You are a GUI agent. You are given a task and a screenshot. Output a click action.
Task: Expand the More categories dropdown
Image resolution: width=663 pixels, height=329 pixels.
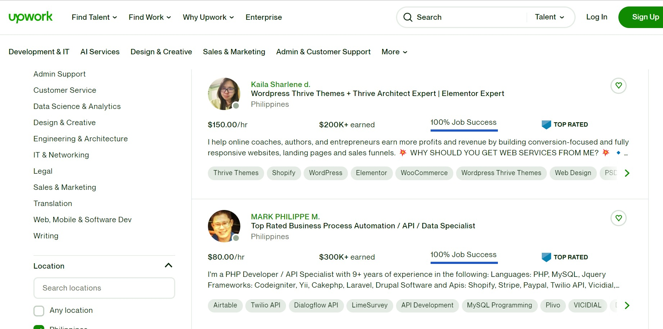click(394, 52)
